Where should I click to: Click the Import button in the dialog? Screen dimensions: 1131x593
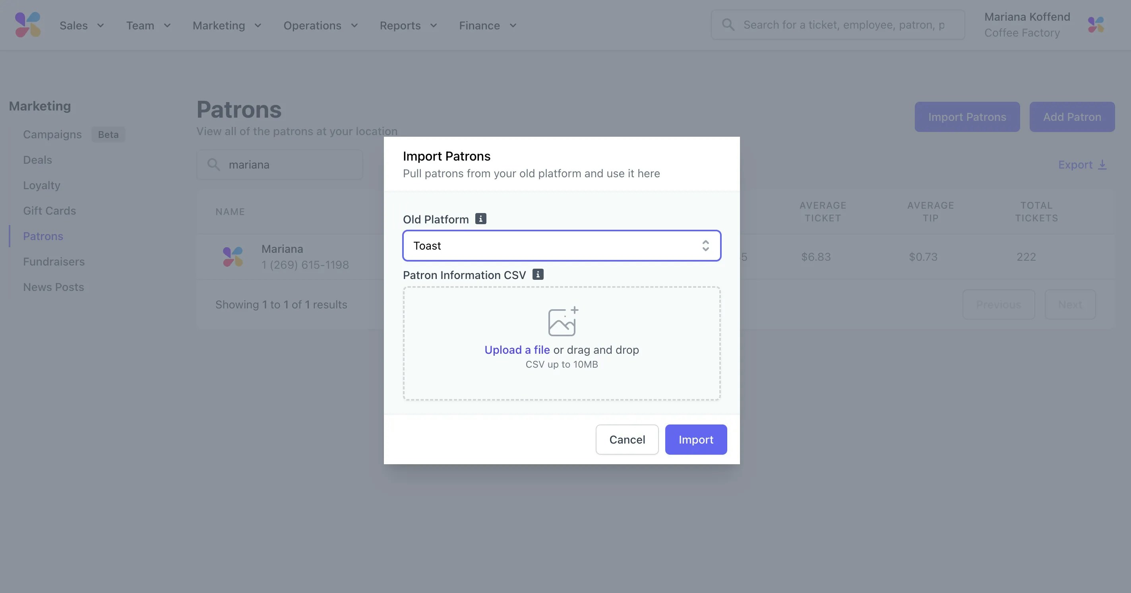(696, 439)
